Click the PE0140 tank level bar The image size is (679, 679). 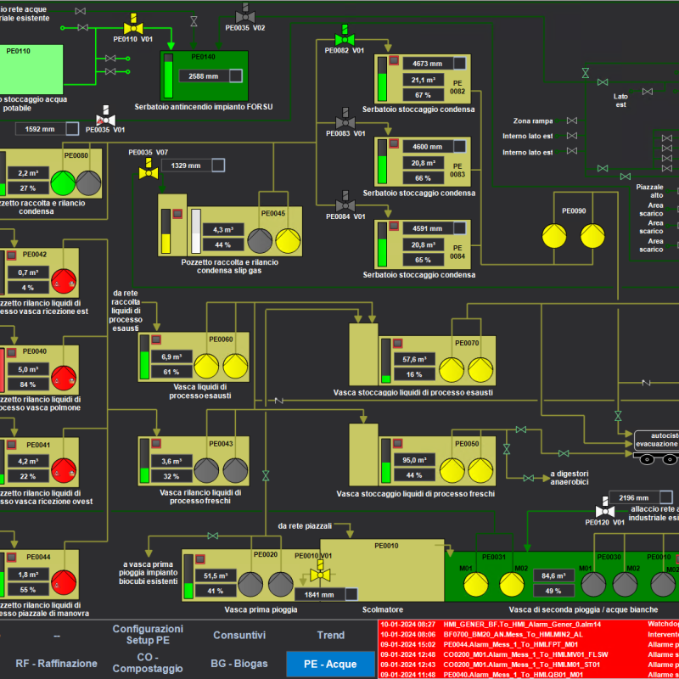(168, 76)
